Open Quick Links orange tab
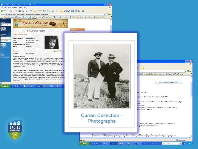 [x=77, y=30]
